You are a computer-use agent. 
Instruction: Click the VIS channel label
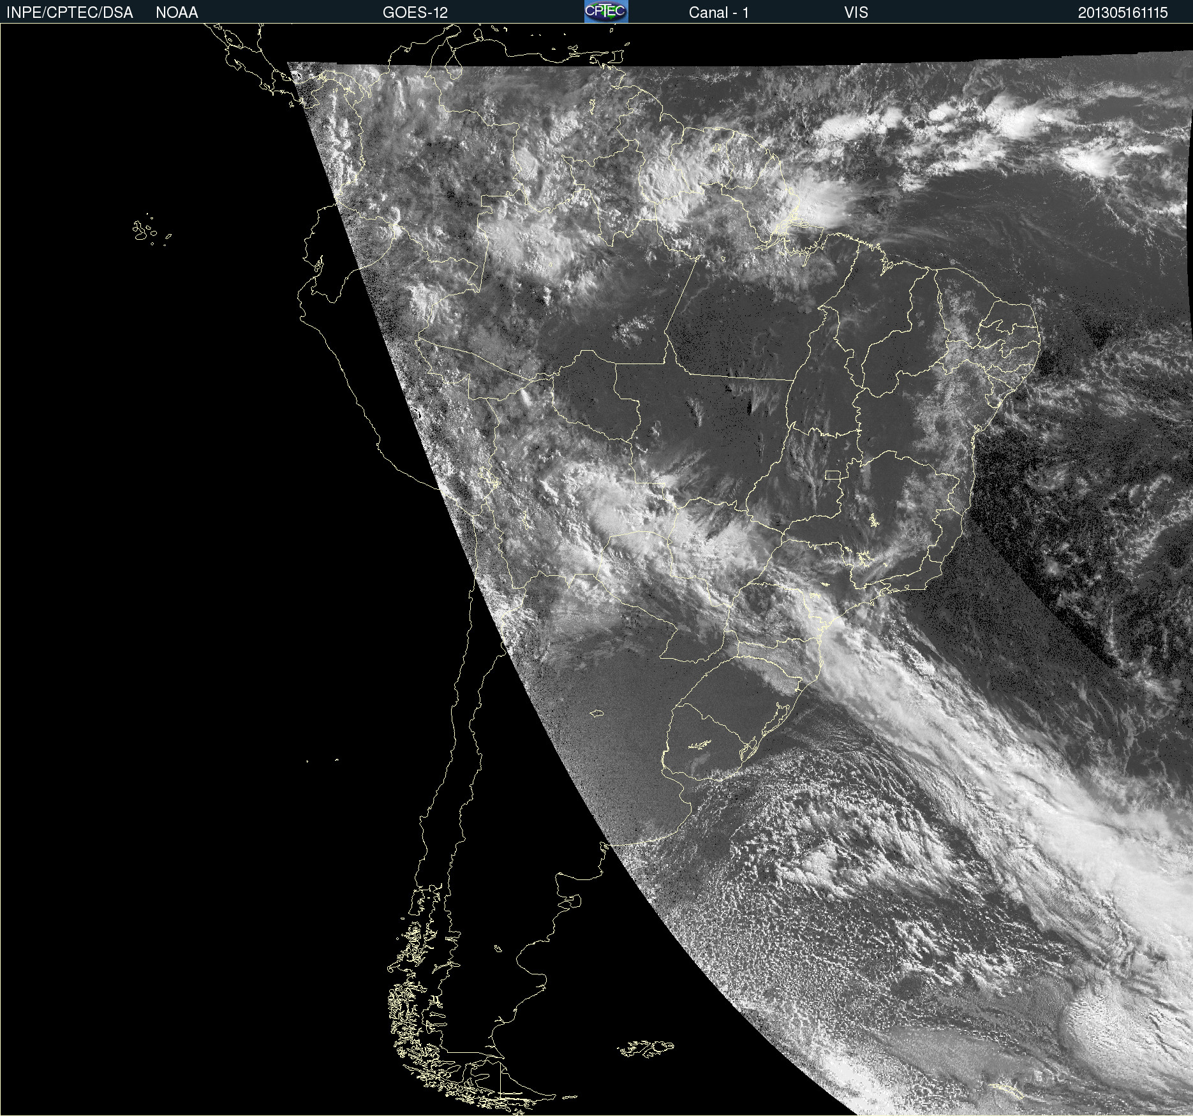click(x=856, y=13)
